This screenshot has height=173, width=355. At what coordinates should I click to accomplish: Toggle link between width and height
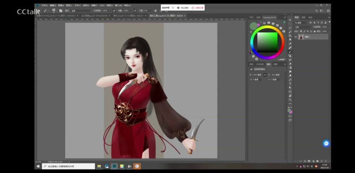[265, 74]
